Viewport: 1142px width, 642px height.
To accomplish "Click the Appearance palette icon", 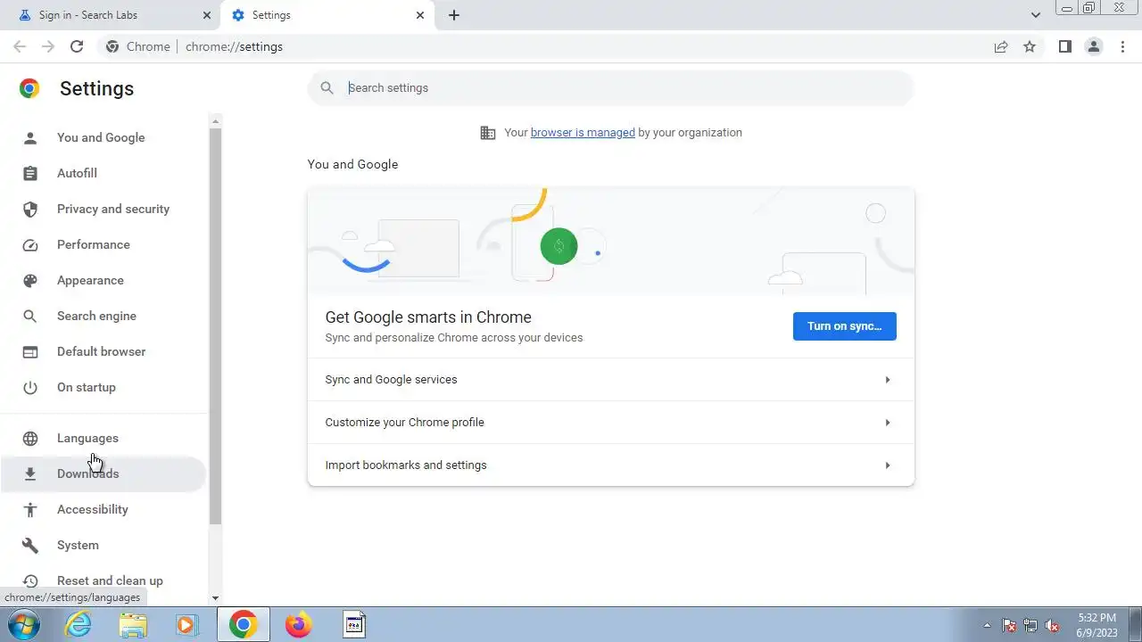I will (30, 280).
